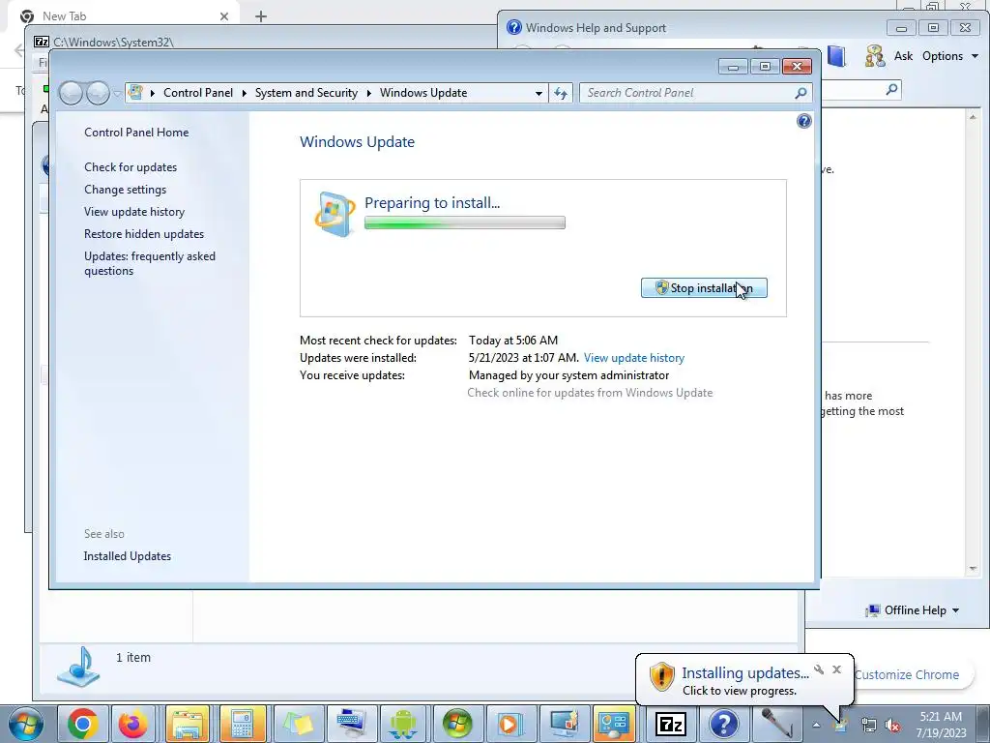Click the network tray icon
This screenshot has height=743, width=990.
click(868, 726)
